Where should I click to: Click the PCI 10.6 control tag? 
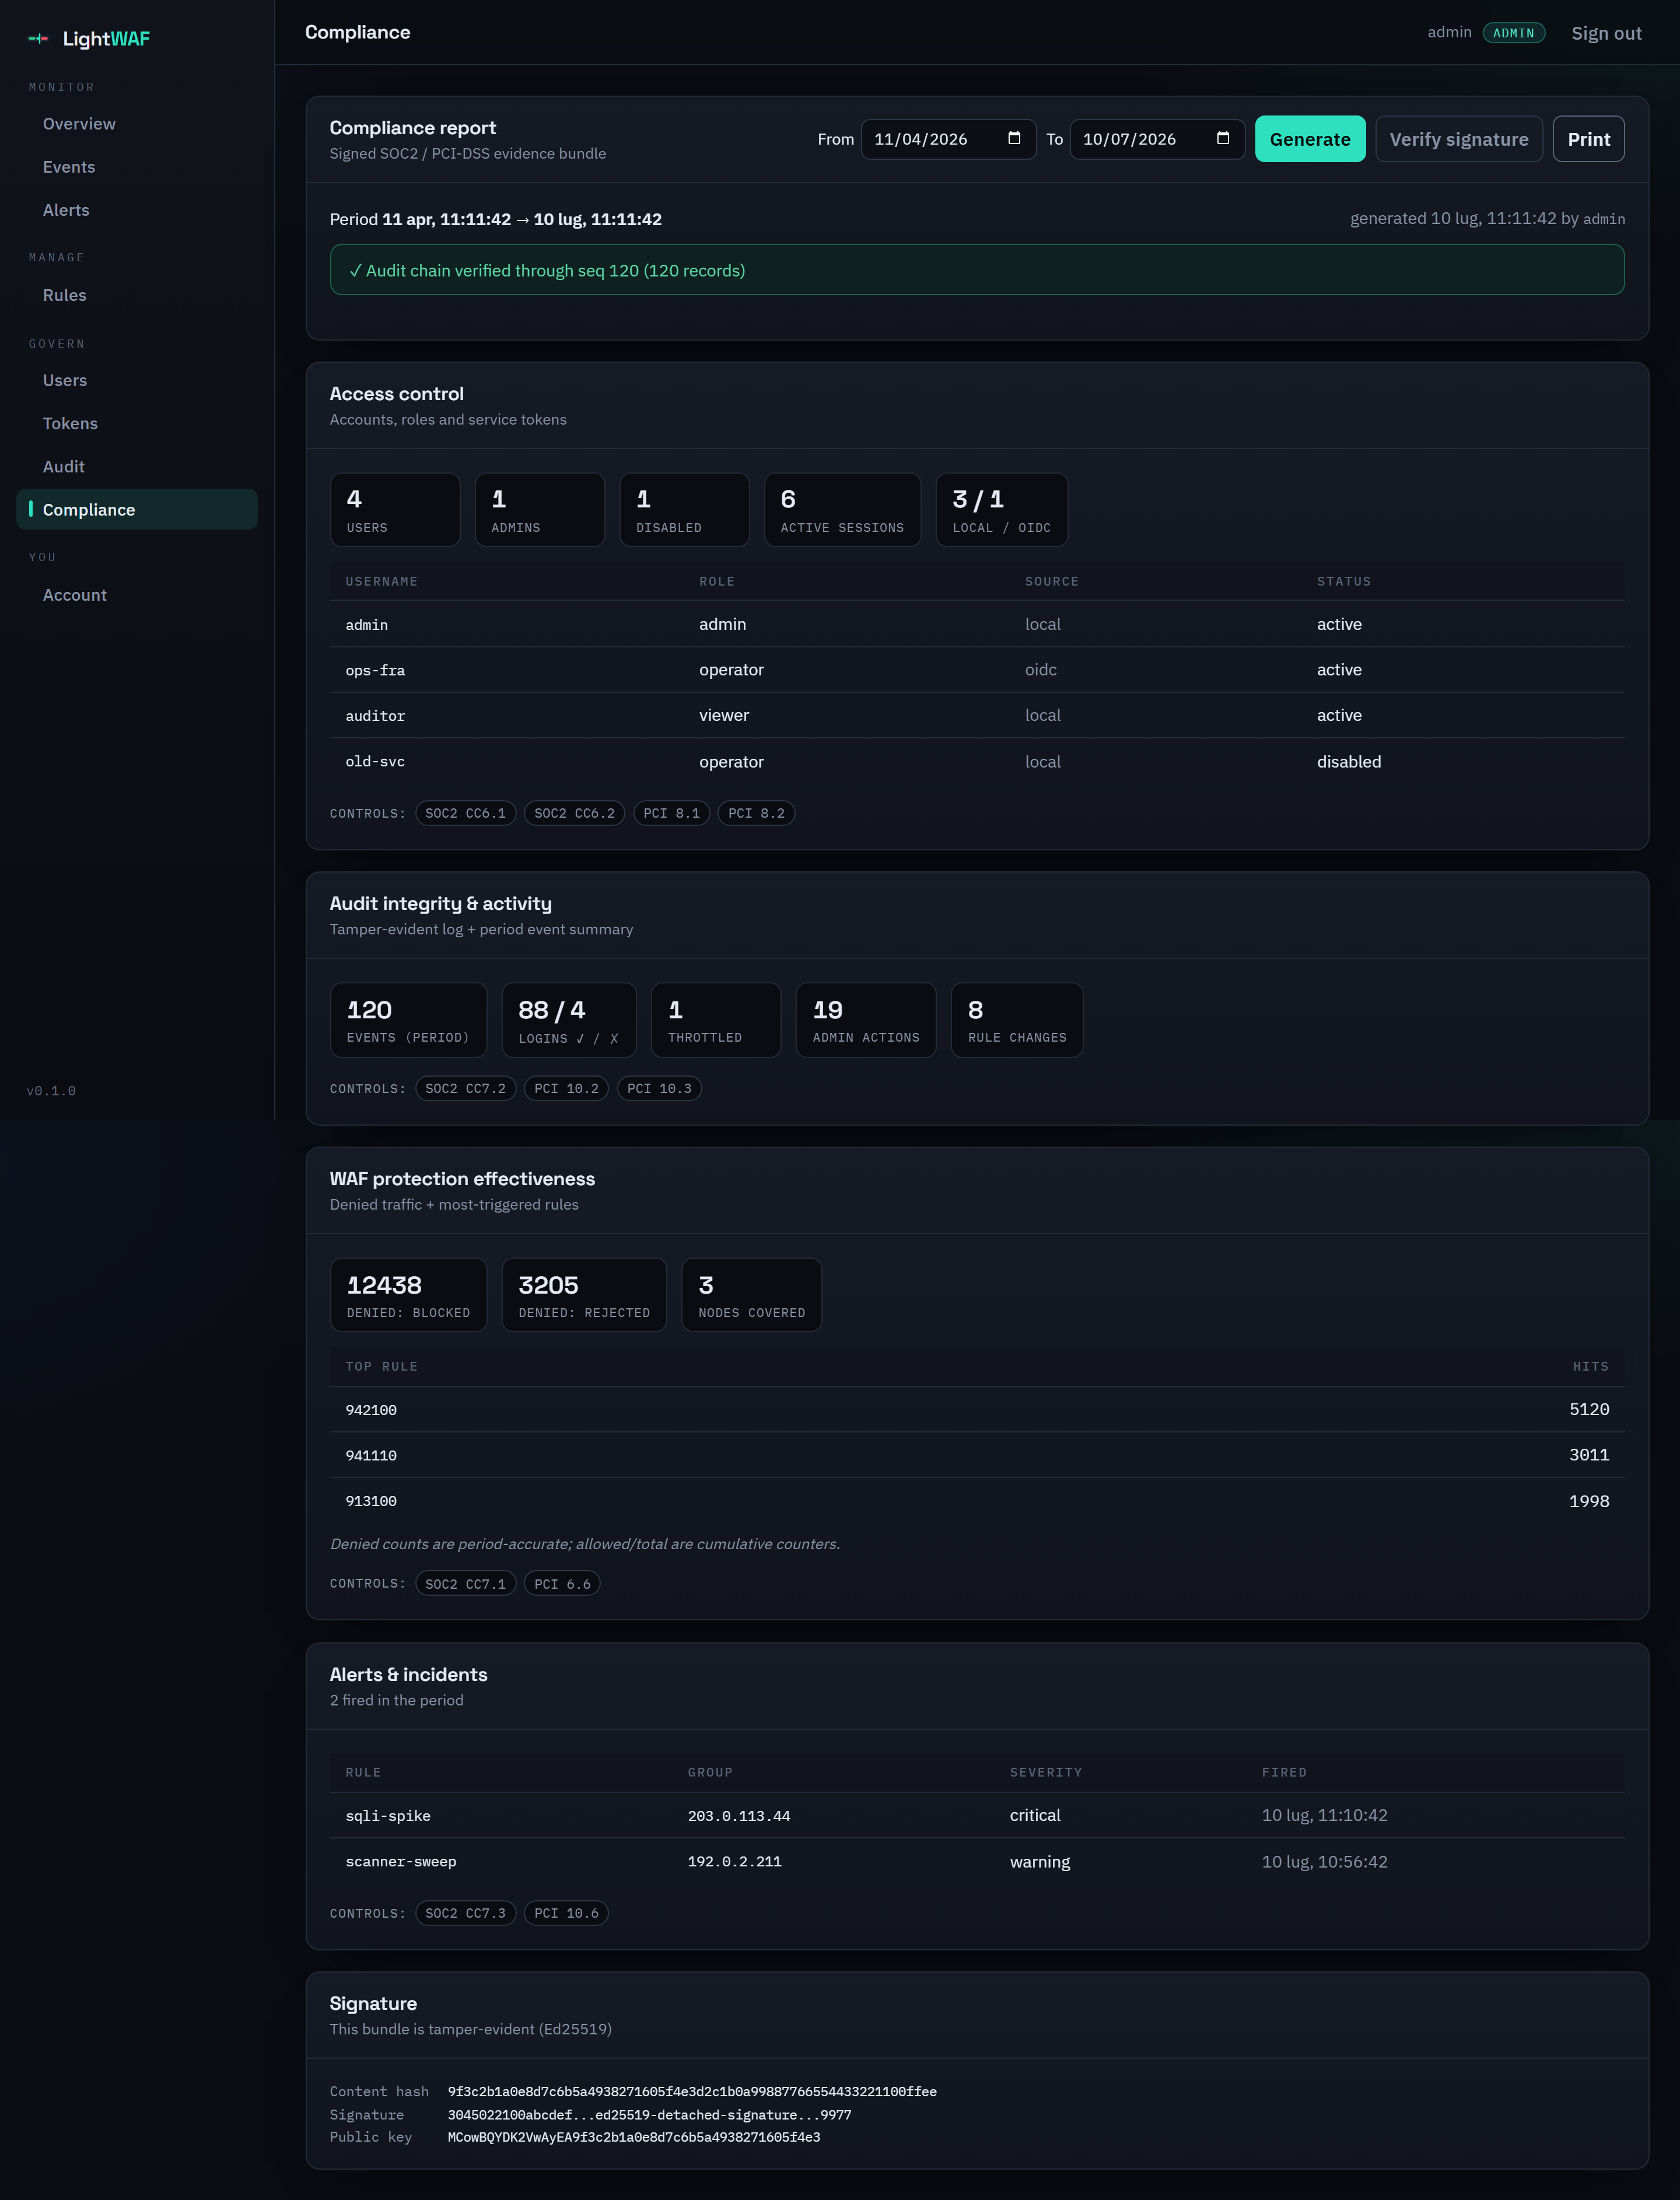pyautogui.click(x=566, y=1913)
